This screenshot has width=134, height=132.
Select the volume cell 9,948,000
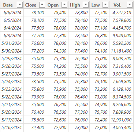pos(121,35)
